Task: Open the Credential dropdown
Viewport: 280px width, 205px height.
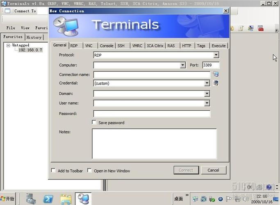Action: pyautogui.click(x=207, y=83)
